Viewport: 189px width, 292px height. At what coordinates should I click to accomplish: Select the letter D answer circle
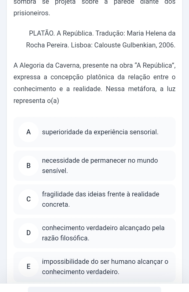click(28, 233)
